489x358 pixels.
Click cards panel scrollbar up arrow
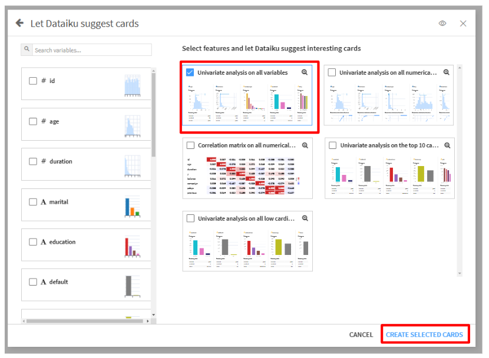[460, 68]
